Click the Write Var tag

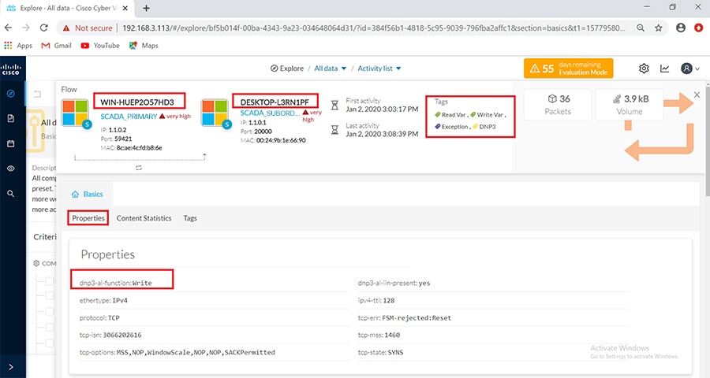pos(487,115)
